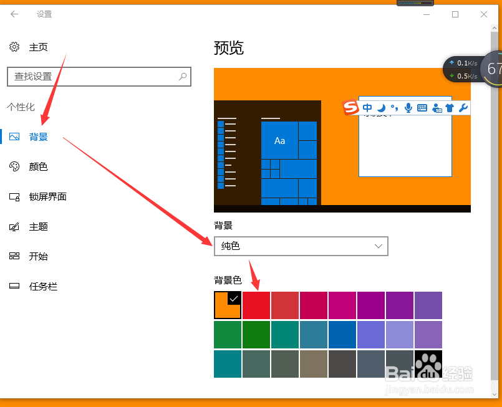Click the 任务栏 bar icon
The width and height of the screenshot is (502, 407).
pos(14,286)
